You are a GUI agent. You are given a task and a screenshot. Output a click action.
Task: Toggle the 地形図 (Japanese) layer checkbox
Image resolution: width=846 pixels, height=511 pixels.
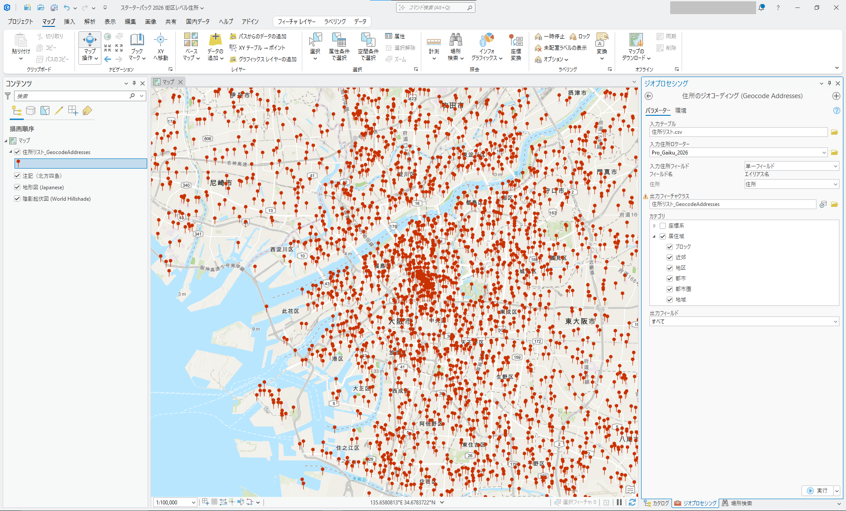click(17, 187)
